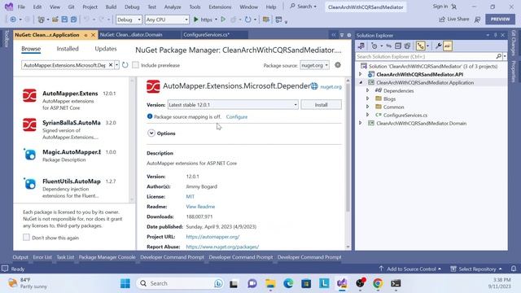Open the Debug configuration dropdown
Viewport: 521px width, 293px height.
pos(129,20)
